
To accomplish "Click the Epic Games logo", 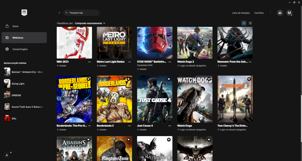I will [x=25, y=12].
